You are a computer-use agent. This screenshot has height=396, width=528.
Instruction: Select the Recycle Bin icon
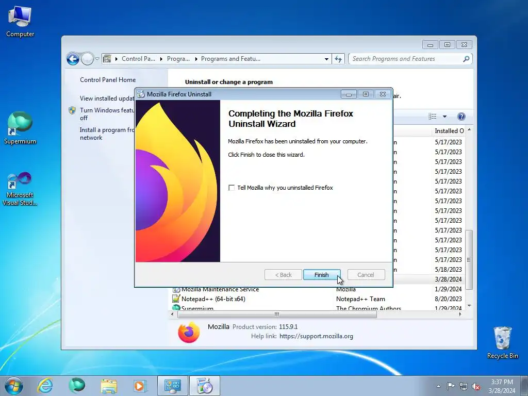[502, 342]
